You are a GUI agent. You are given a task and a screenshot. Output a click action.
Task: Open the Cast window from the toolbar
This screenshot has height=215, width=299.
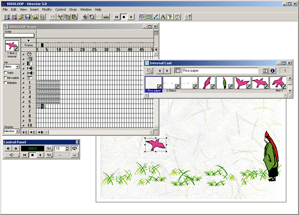pyautogui.click(x=141, y=17)
